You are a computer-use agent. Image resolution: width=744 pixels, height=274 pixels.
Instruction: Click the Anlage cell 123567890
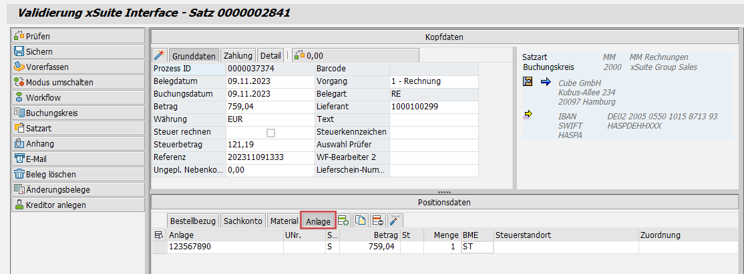225,247
